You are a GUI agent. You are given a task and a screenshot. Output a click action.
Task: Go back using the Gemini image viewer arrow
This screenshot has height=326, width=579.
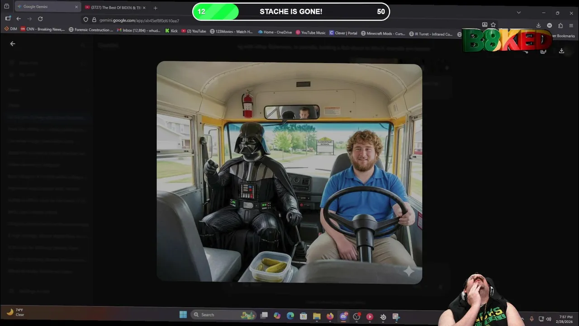pyautogui.click(x=13, y=44)
